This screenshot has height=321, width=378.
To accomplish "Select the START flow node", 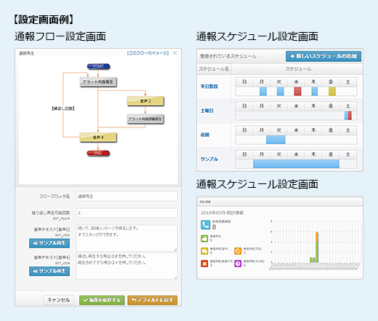I will [x=98, y=66].
